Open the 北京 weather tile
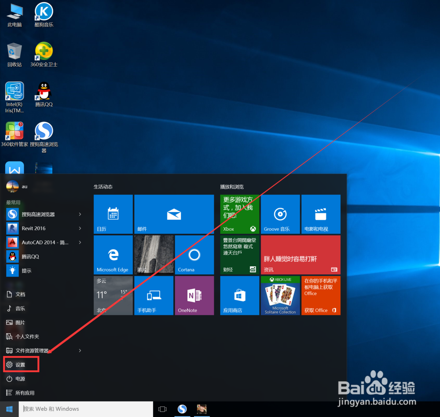This screenshot has height=417, width=440. click(113, 295)
